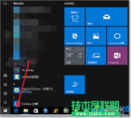Open the Mail (邮件) tile
The width and height of the screenshot is (131, 118).
point(107,17)
